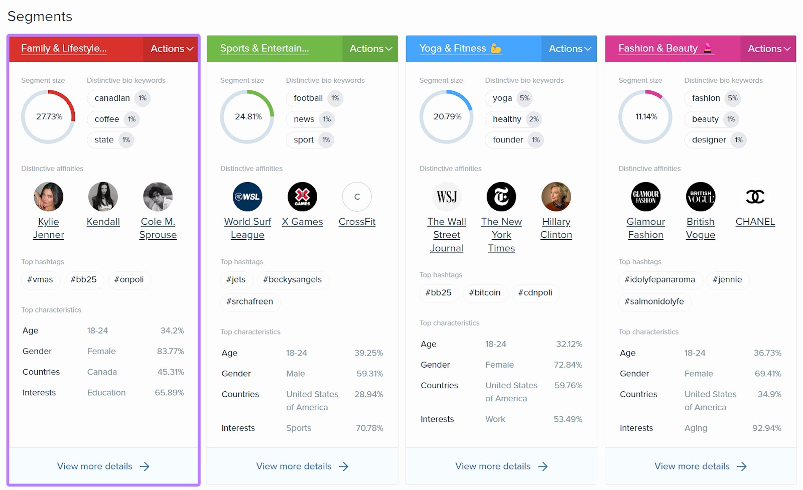Click the 27.73% segment size donut chart

[48, 116]
